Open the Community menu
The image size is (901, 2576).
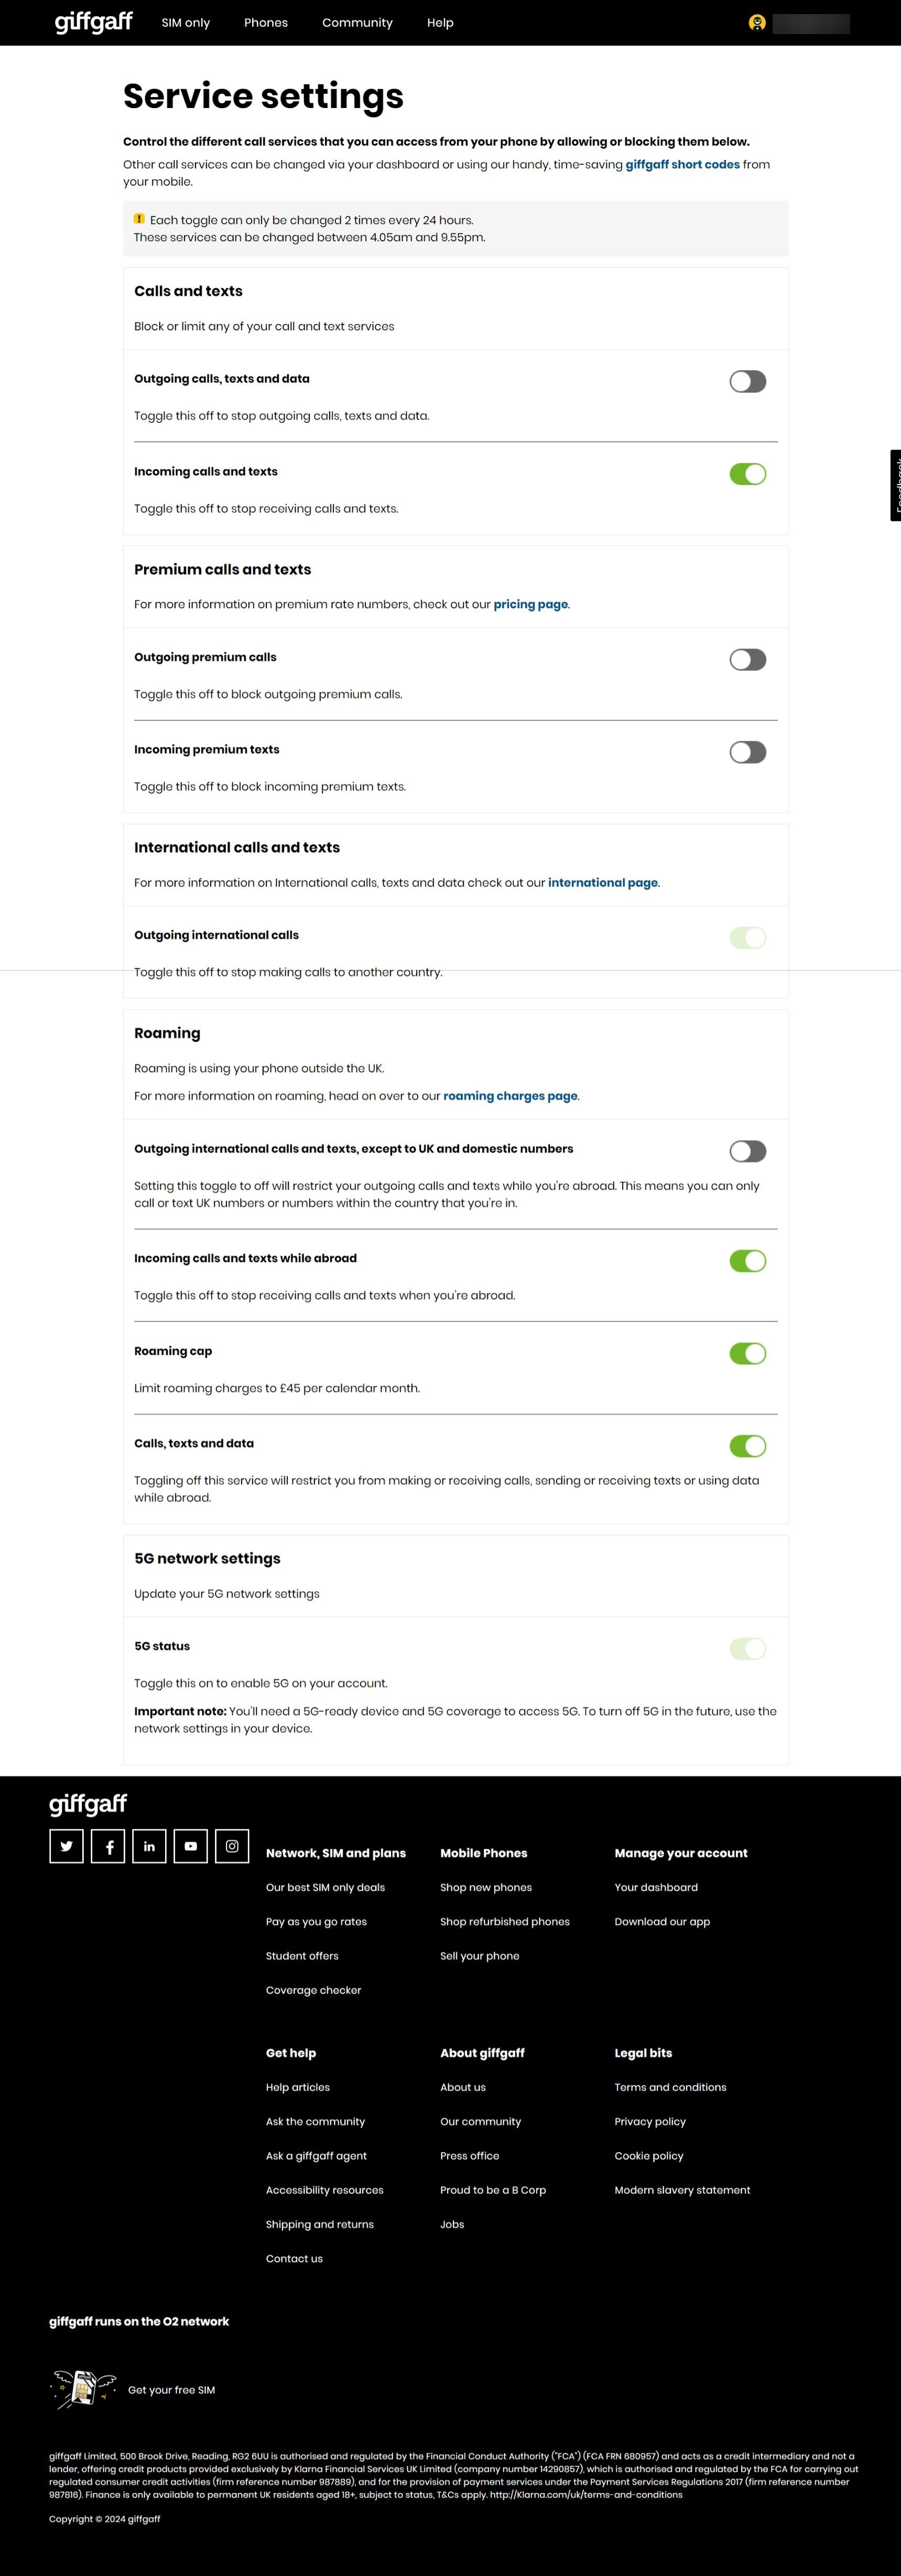coord(357,23)
